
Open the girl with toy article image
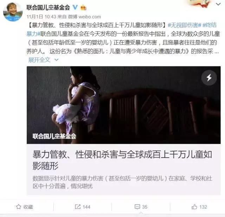point(123,105)
